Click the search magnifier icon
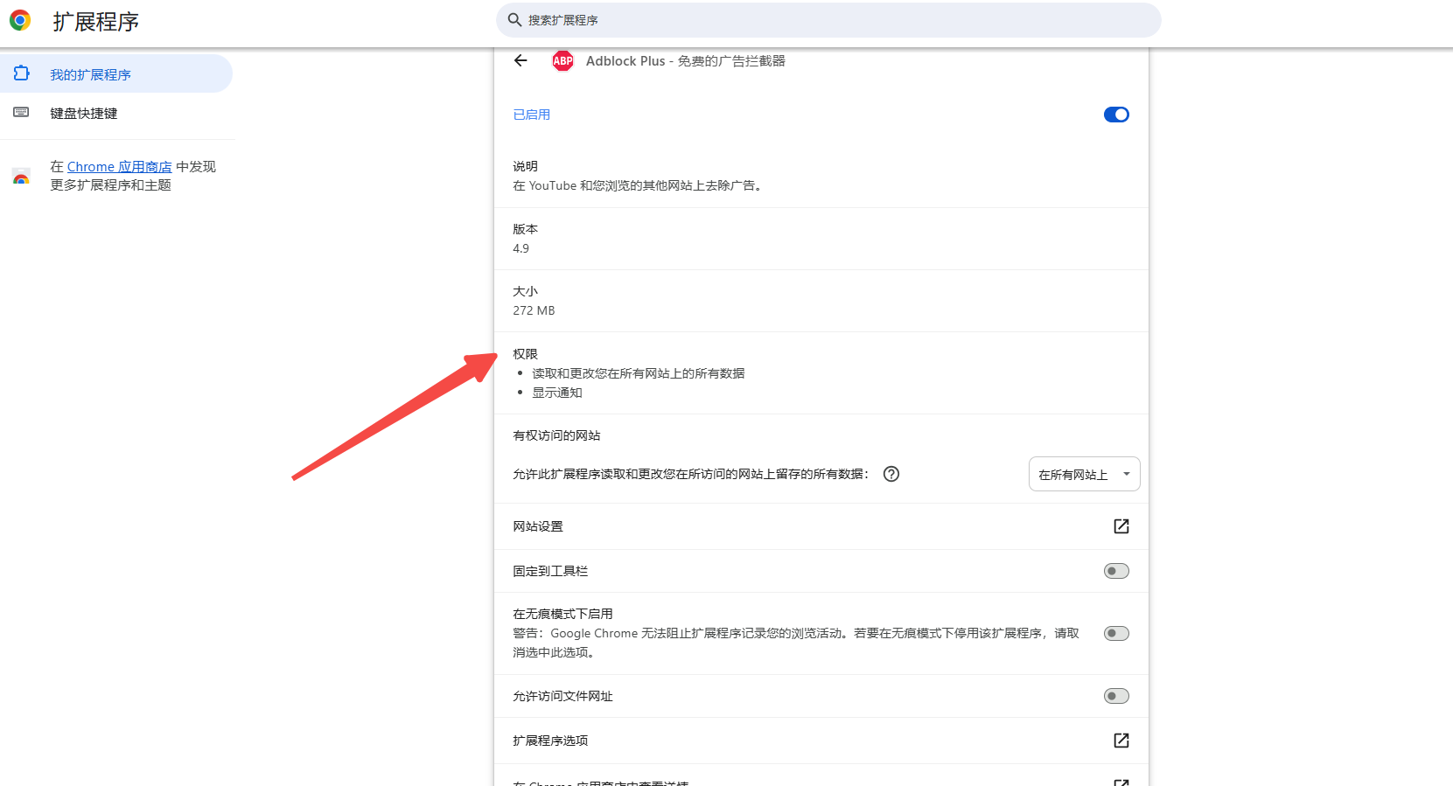This screenshot has height=786, width=1453. (x=514, y=20)
